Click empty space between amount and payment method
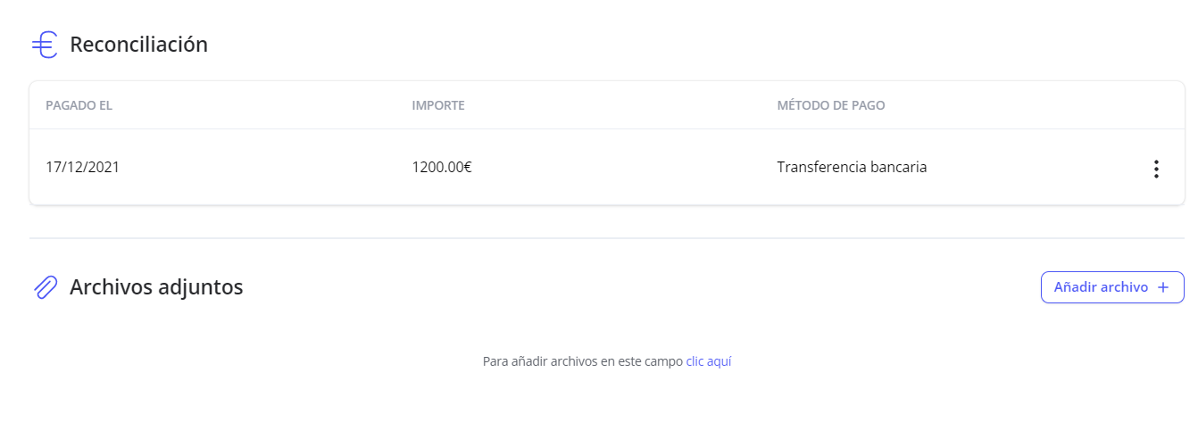Viewport: 1198px width, 447px height. pyautogui.click(x=625, y=167)
